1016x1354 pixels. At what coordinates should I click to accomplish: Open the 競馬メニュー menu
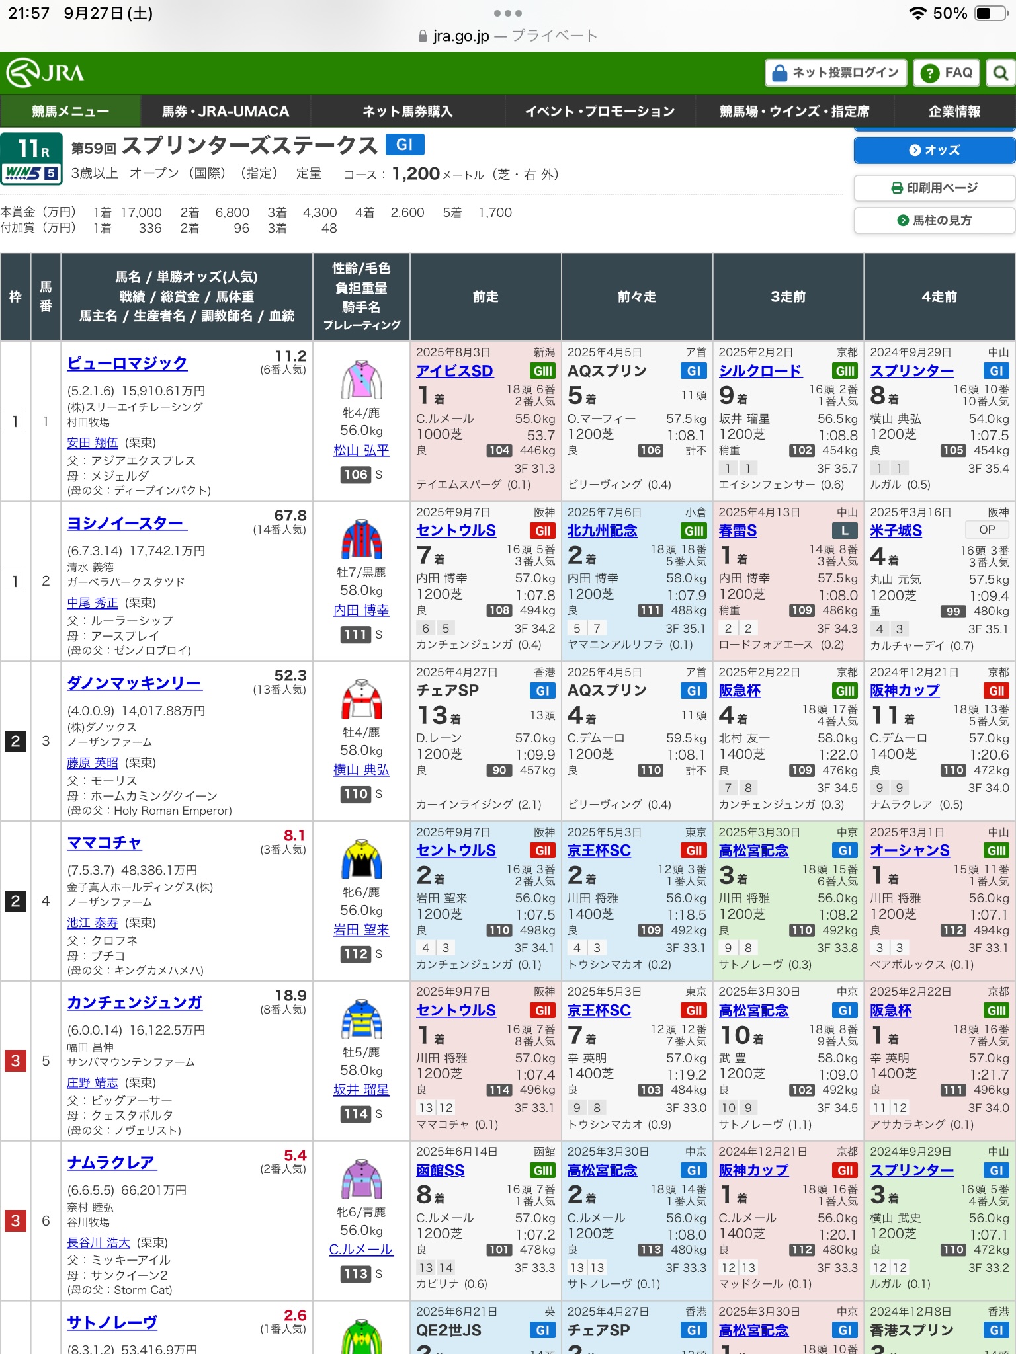pos(70,111)
